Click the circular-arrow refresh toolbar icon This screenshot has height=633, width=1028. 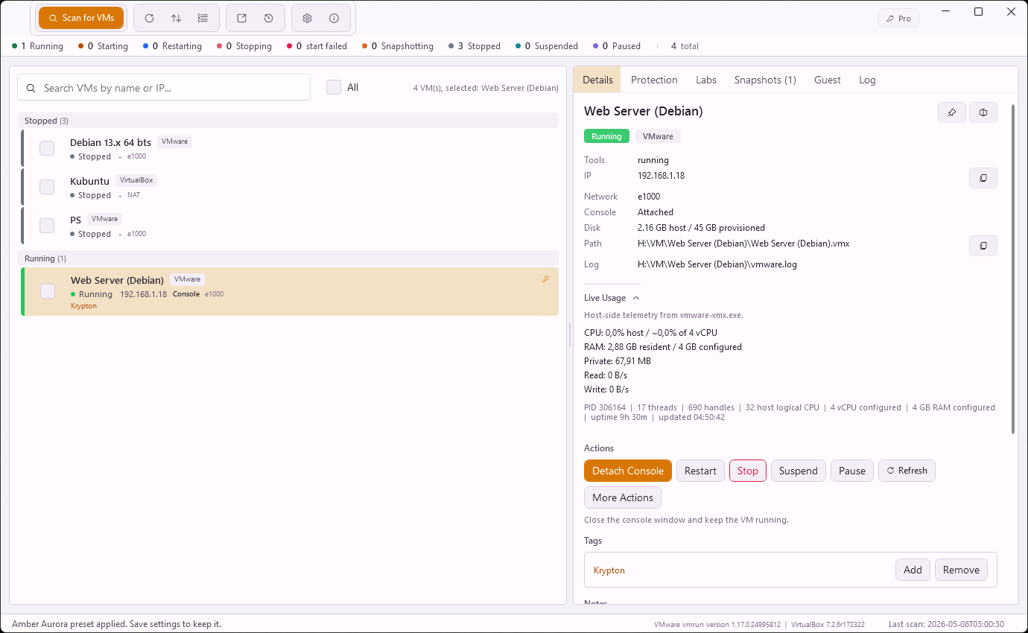tap(149, 18)
